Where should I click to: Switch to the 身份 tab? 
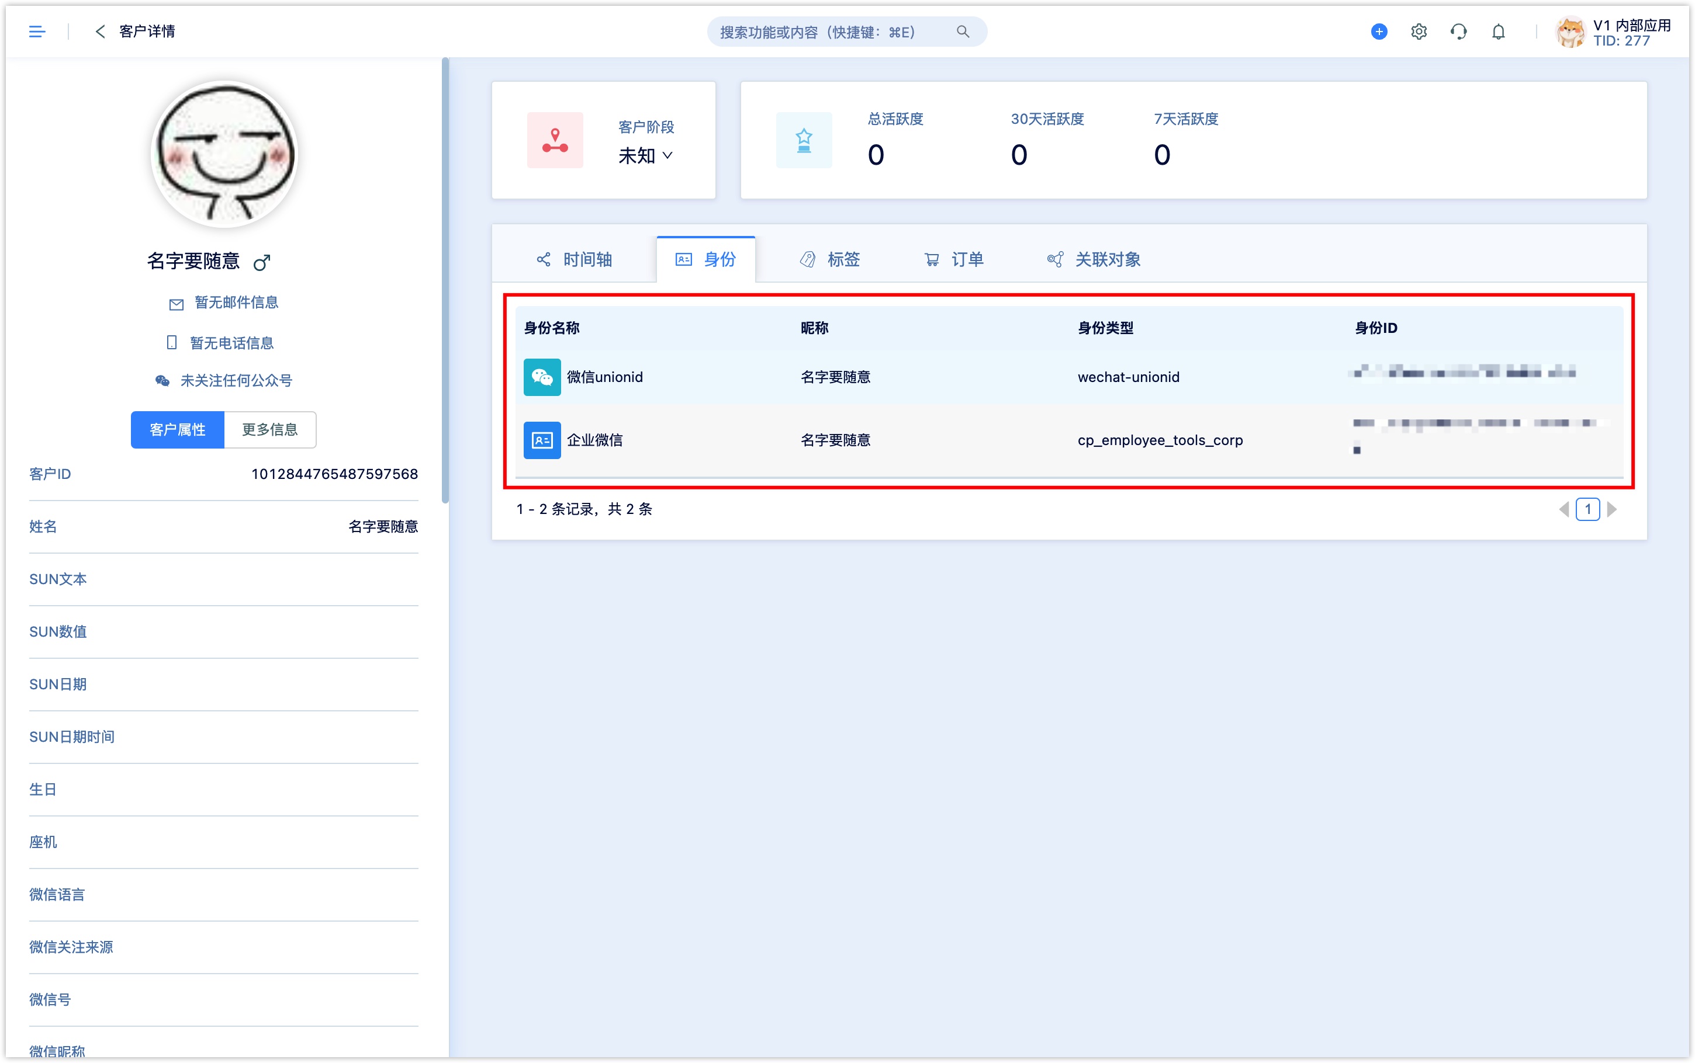[x=705, y=259]
